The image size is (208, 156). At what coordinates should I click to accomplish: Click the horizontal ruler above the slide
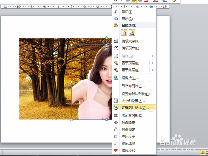(85, 6)
